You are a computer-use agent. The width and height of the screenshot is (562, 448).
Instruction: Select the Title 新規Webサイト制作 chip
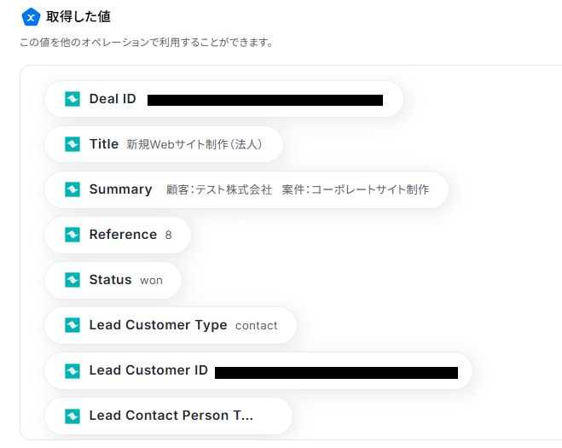pos(164,144)
